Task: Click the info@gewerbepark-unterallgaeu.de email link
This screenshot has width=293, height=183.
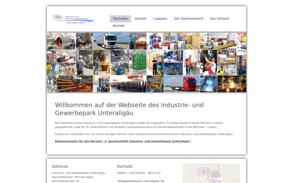Action: tap(141, 181)
